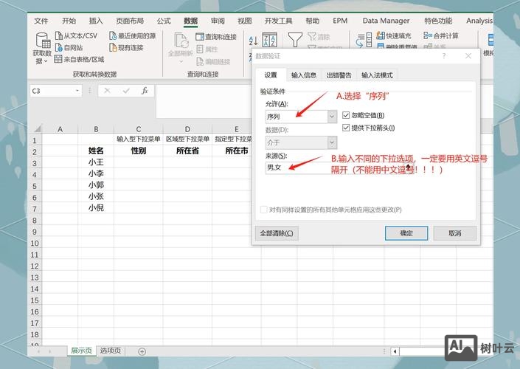Image resolution: width=520 pixels, height=369 pixels.
Task: Open the Data Manager ribbon tab
Action: click(386, 21)
